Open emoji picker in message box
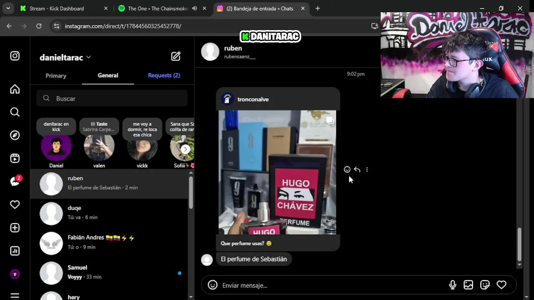This screenshot has height=300, width=534. 213,285
